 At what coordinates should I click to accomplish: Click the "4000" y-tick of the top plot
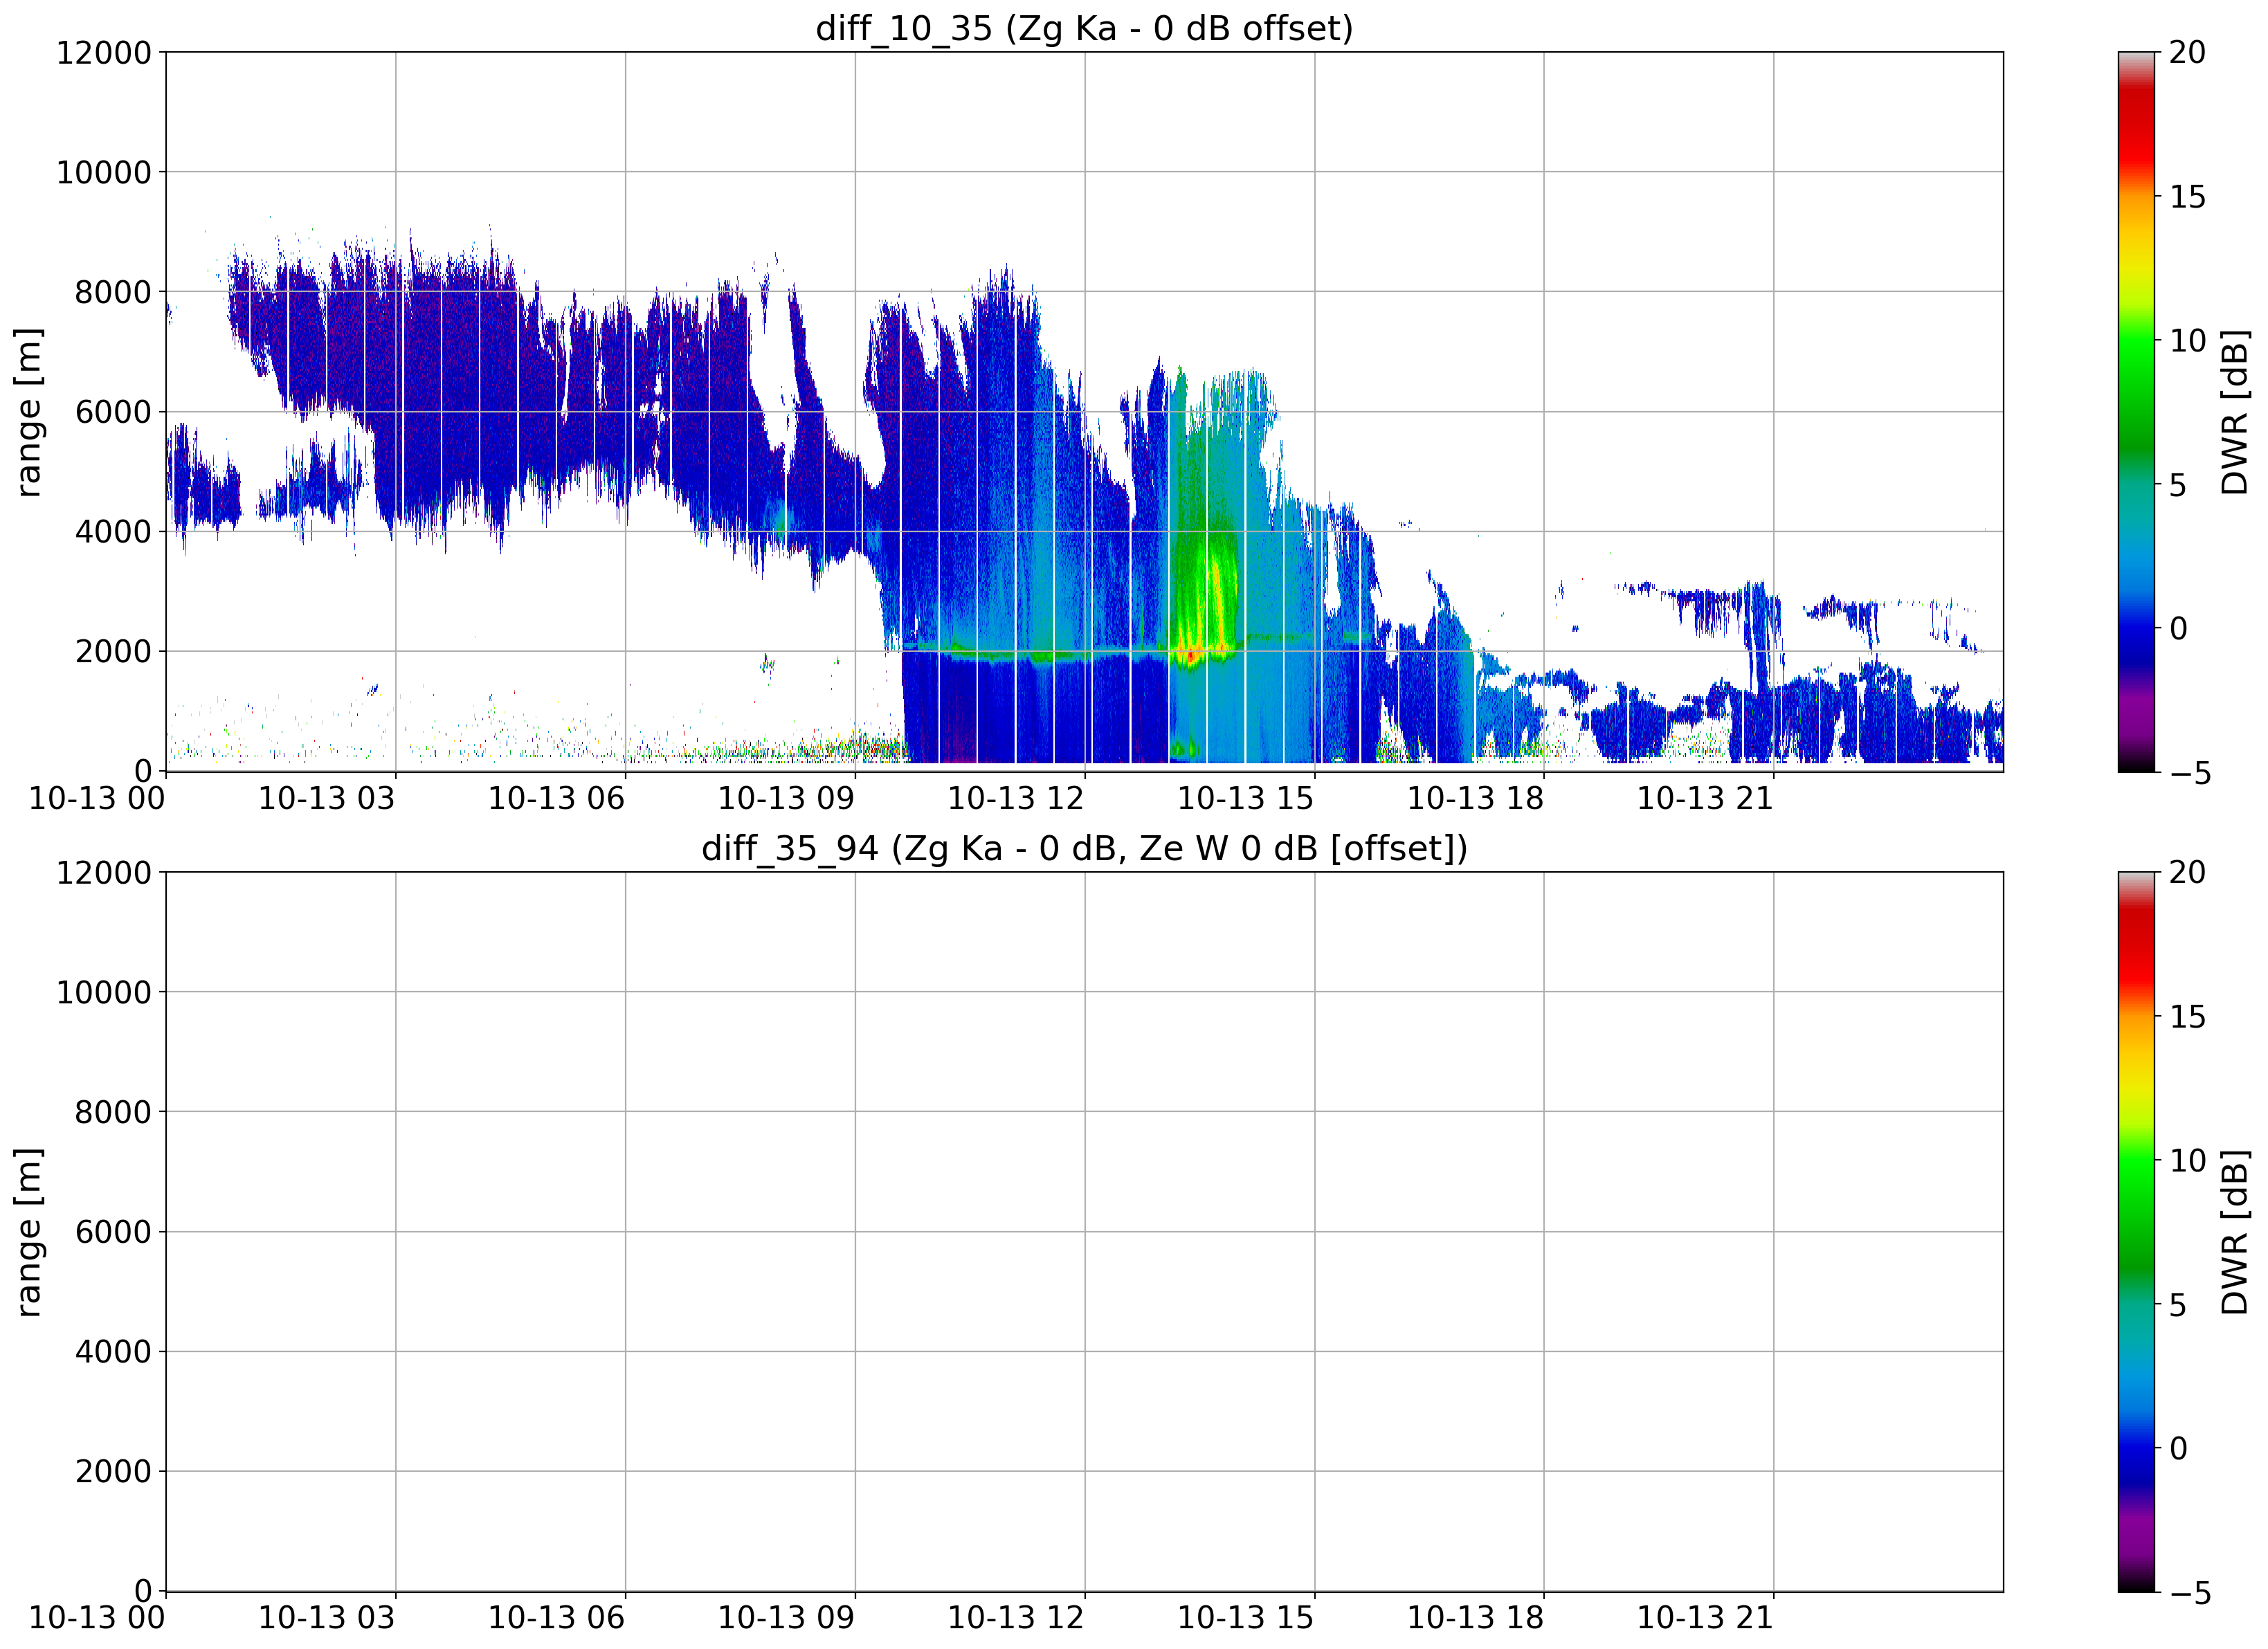pyautogui.click(x=113, y=531)
